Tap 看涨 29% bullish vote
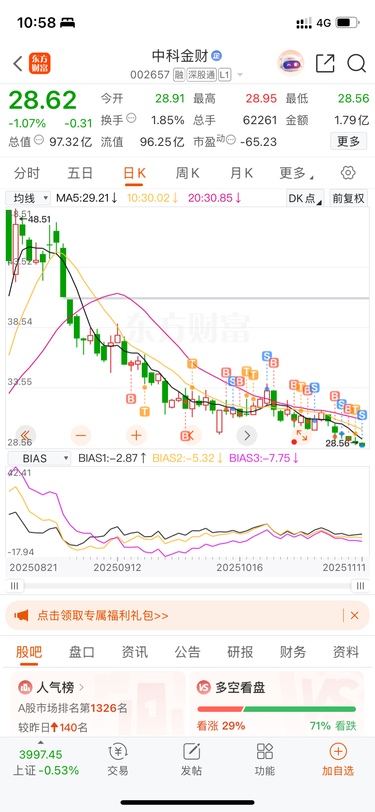Screen dimensions: 375x812 (221, 726)
